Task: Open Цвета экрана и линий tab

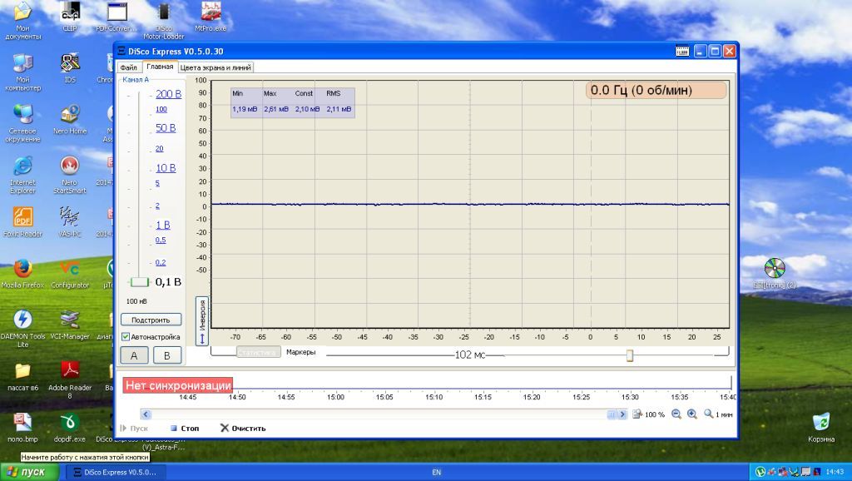Action: pos(215,67)
